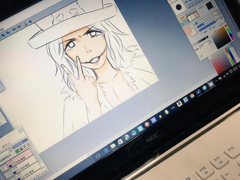
Task: Click the dark texture preview square
Action: (x=209, y=6)
